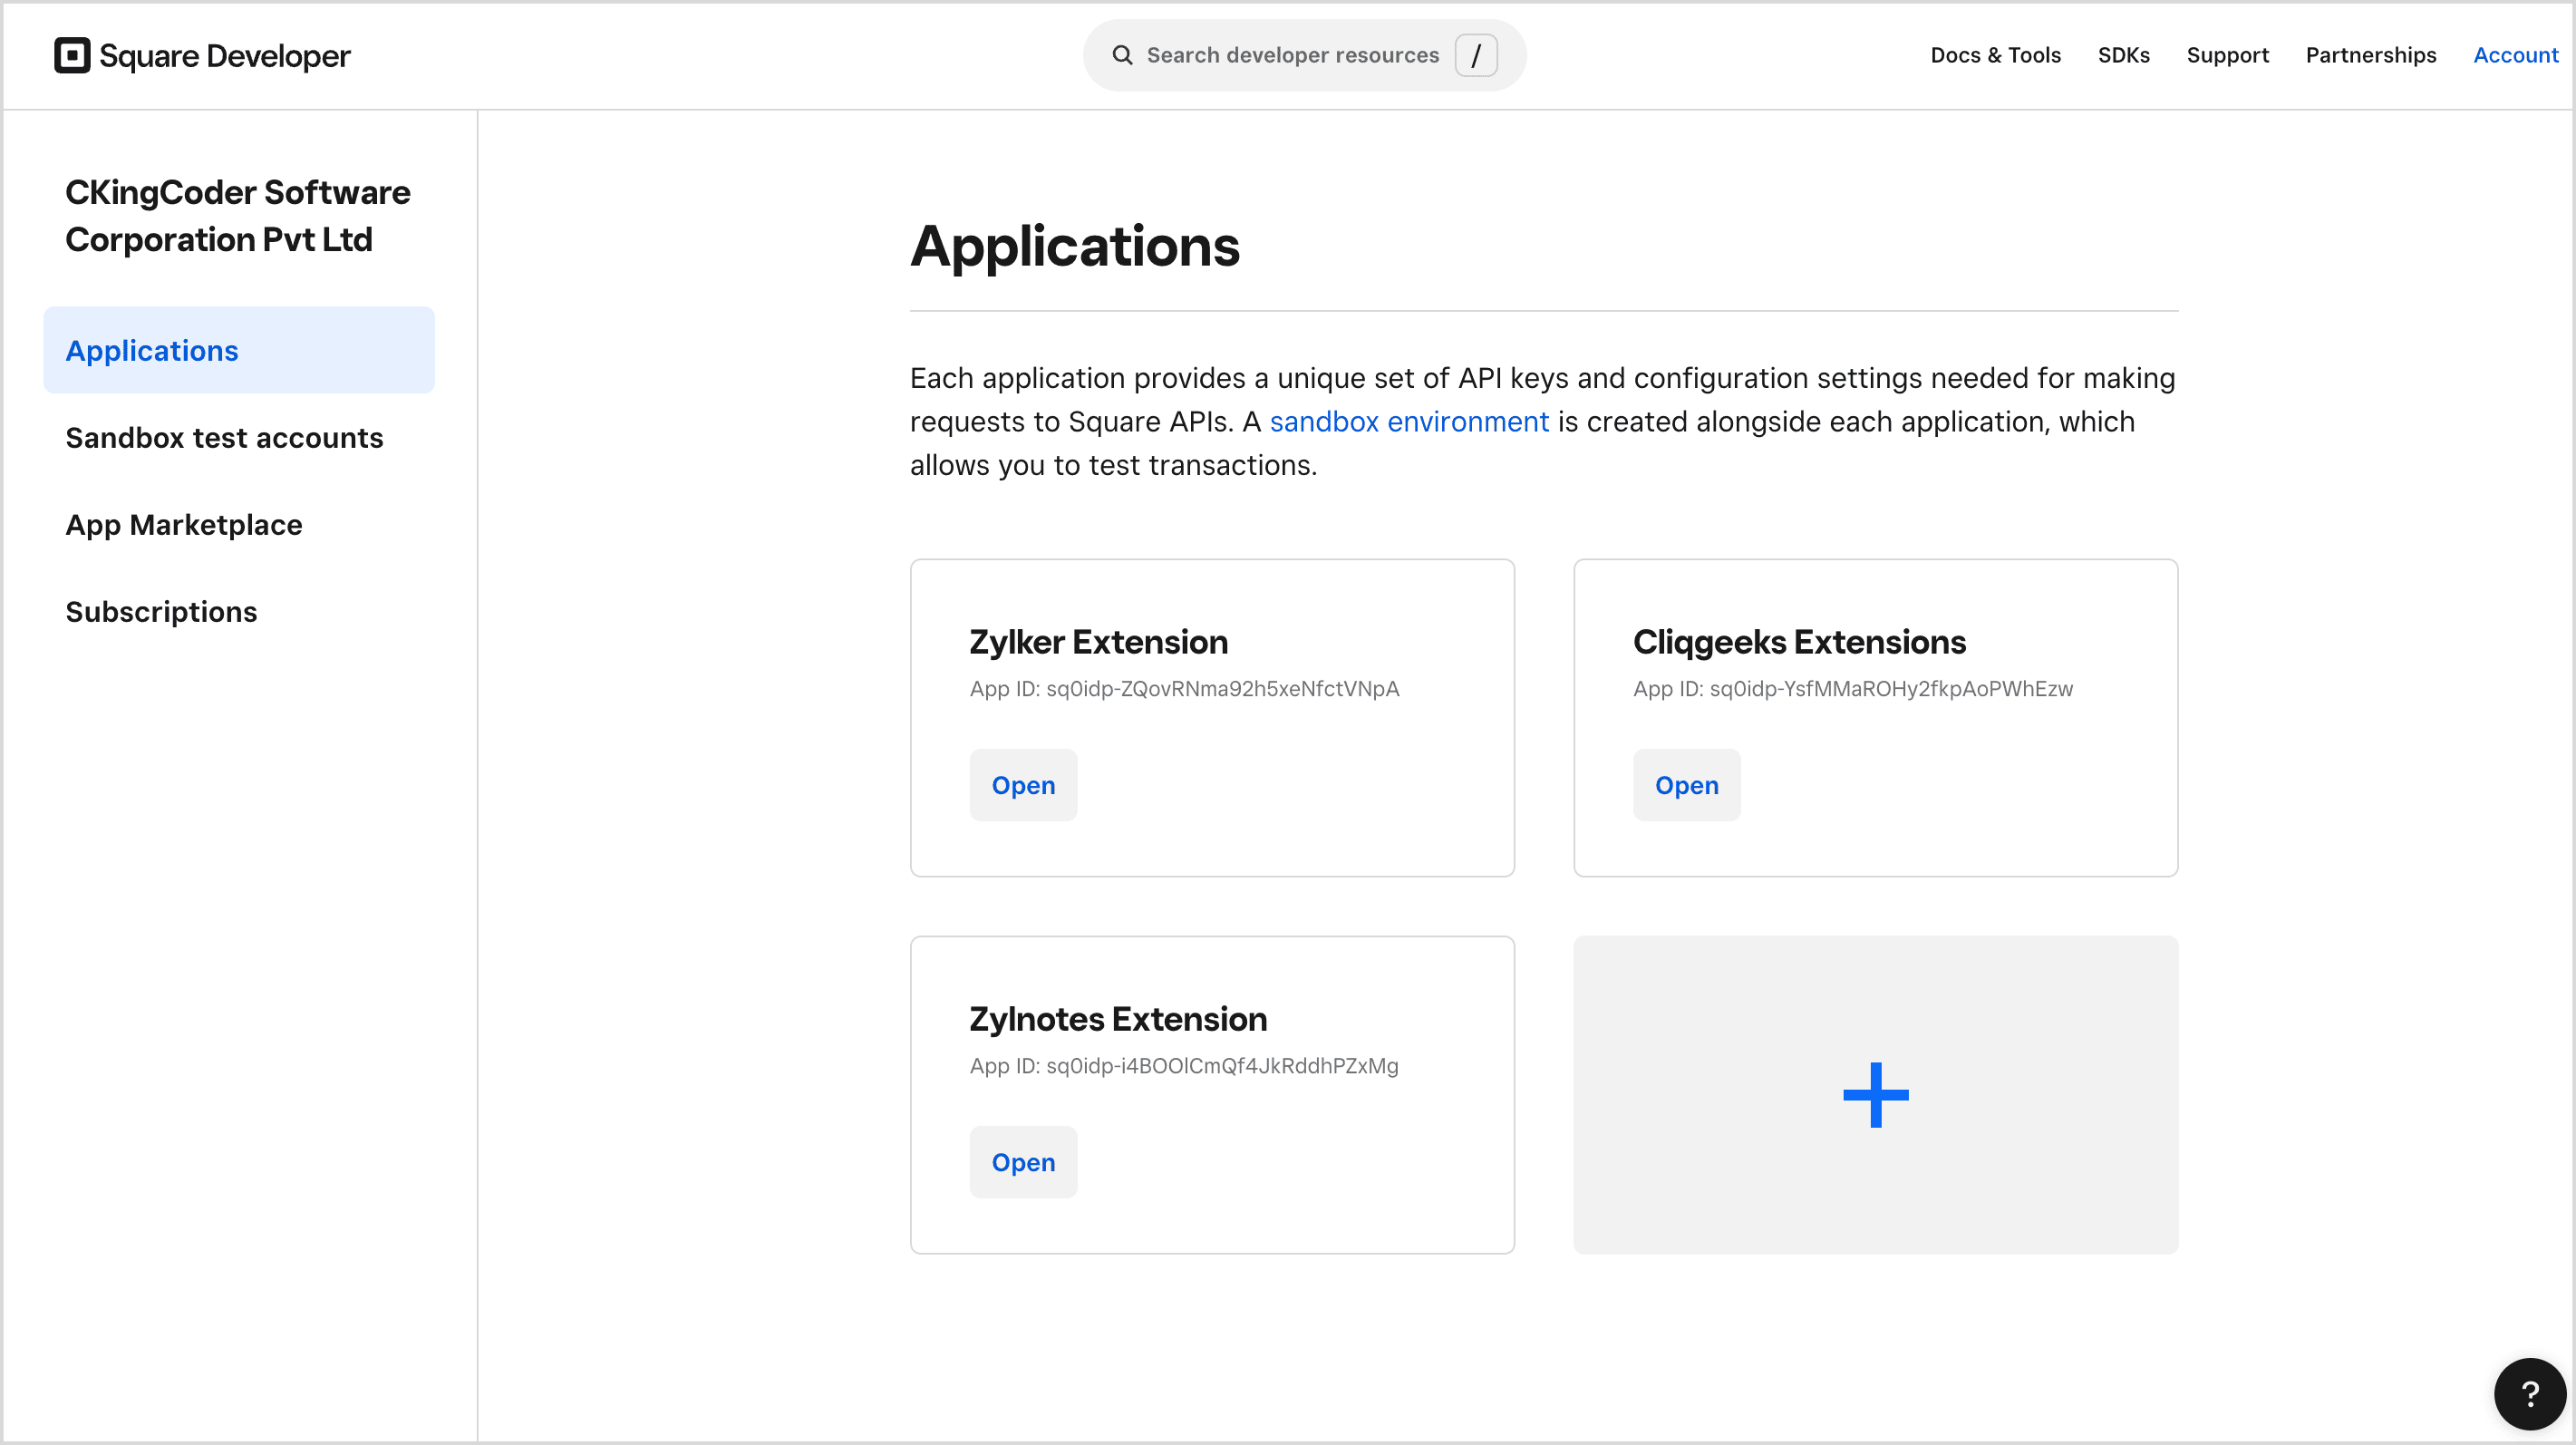Click the Square Developer logo icon
Screen dimensions: 2576x1445
[x=71, y=55]
